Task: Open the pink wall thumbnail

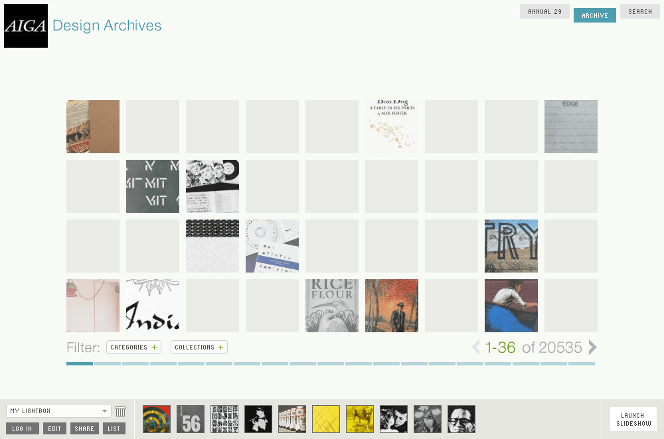Action: point(93,305)
